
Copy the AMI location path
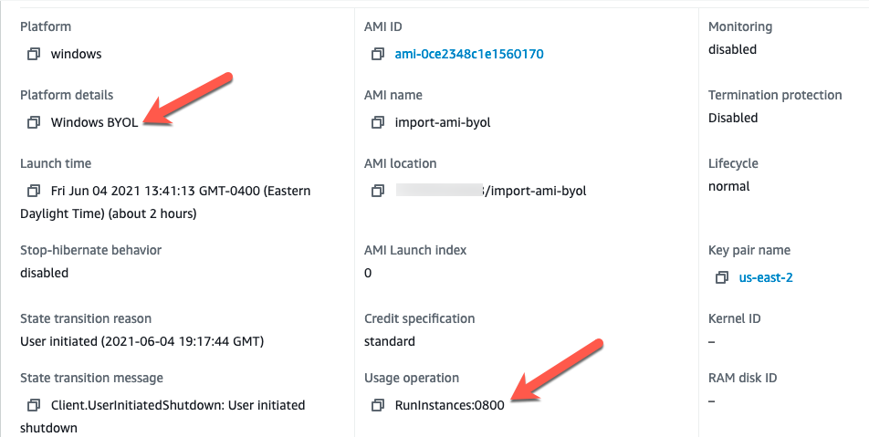(377, 191)
